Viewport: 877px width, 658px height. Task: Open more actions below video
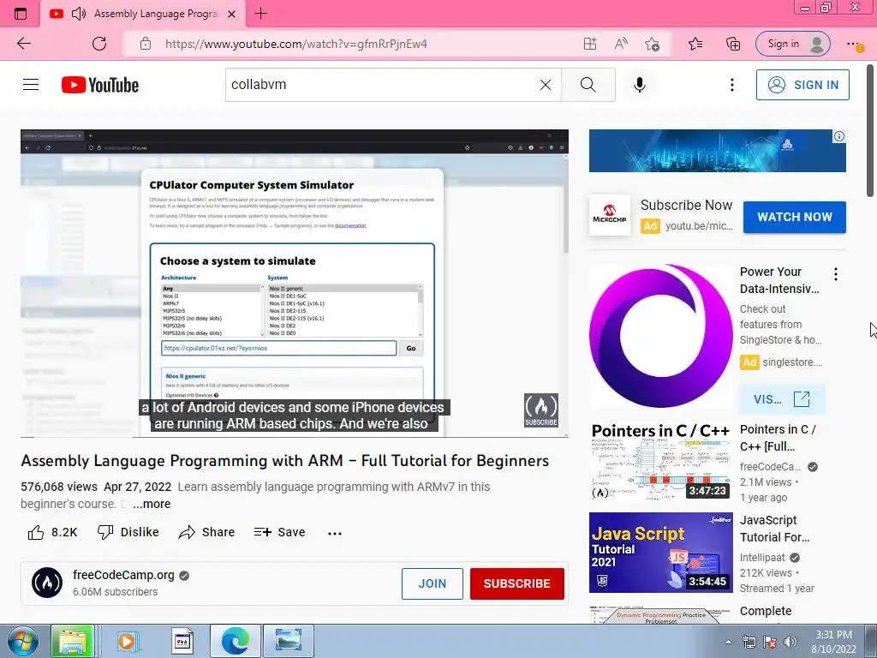335,533
